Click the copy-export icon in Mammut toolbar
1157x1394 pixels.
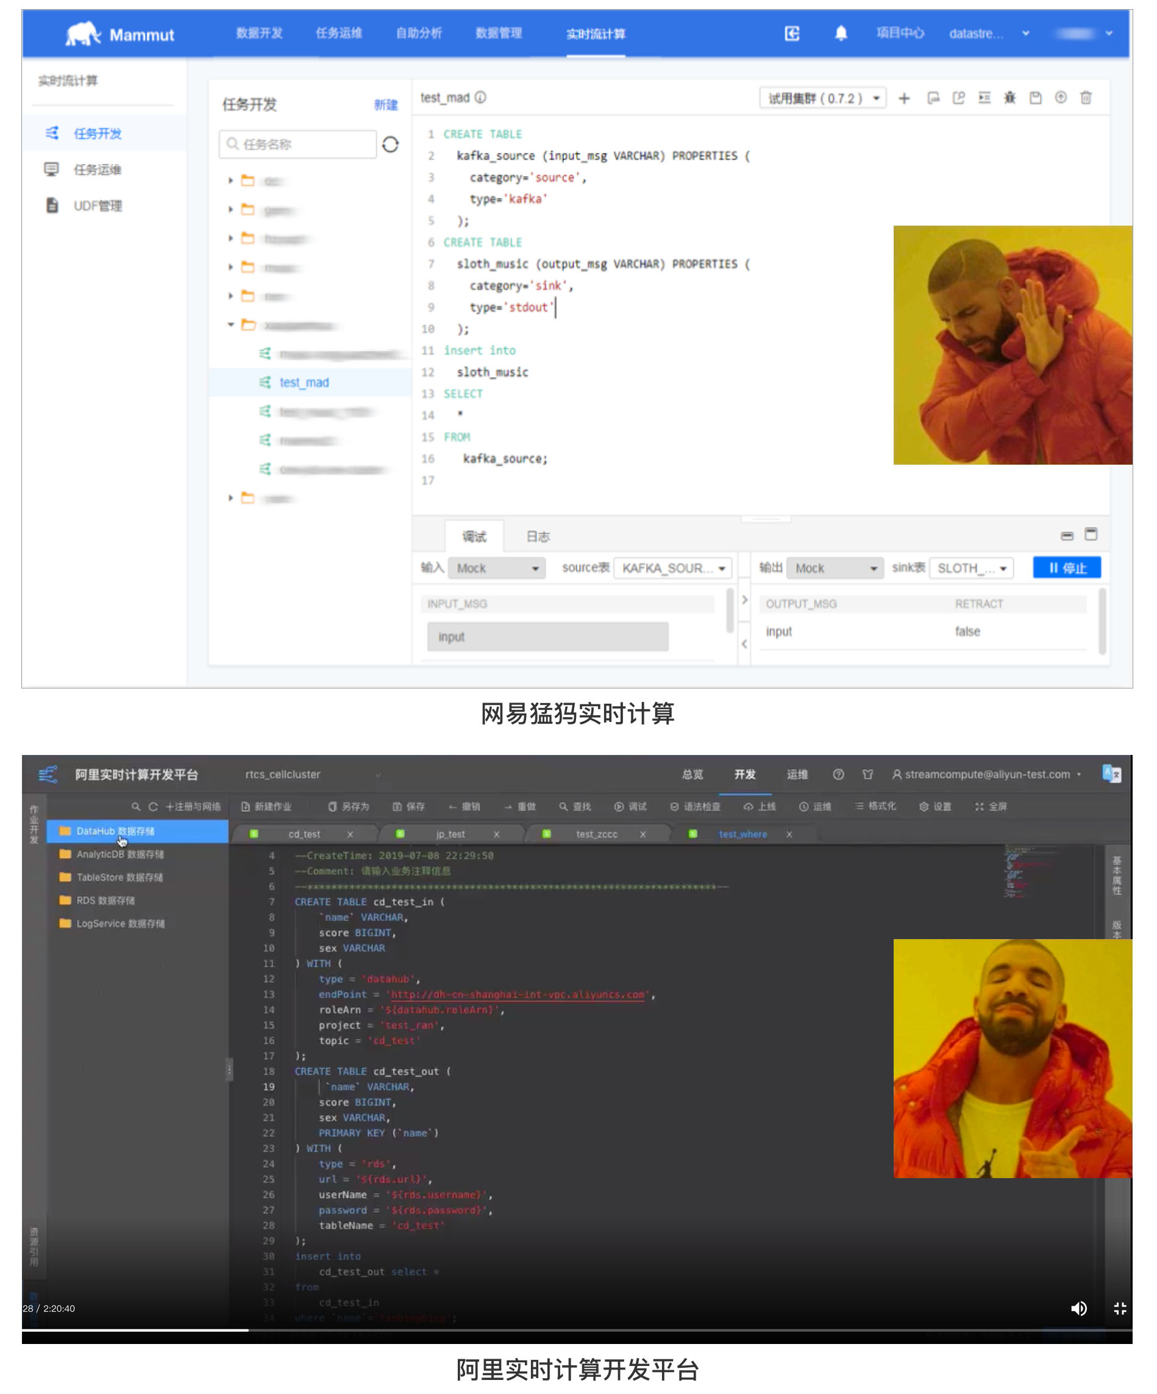click(x=959, y=98)
